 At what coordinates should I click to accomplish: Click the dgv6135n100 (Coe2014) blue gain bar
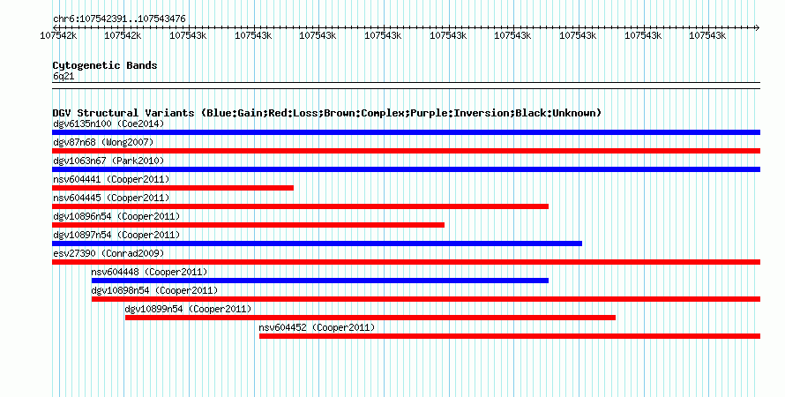[x=406, y=132]
